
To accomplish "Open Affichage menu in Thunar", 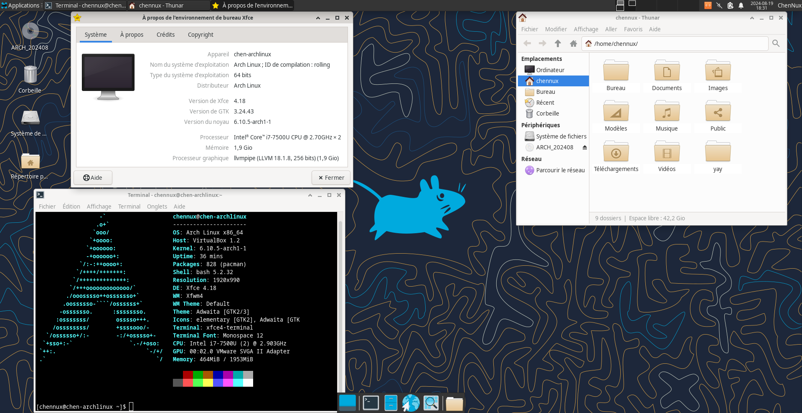I will click(586, 29).
